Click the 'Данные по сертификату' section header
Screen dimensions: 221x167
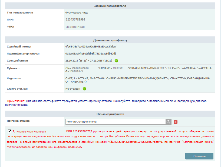(110, 40)
